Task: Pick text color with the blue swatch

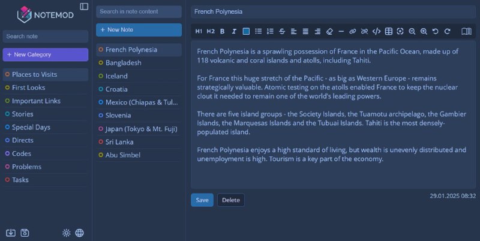Action: [246, 31]
